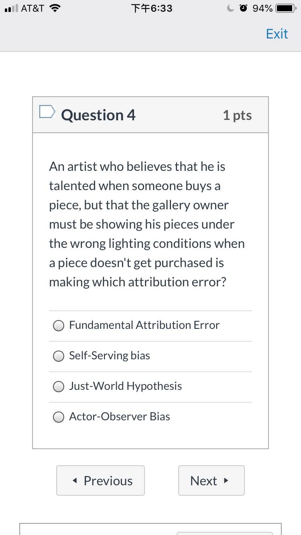Go to the Previous question
This screenshot has height=535, width=301.
tap(100, 480)
